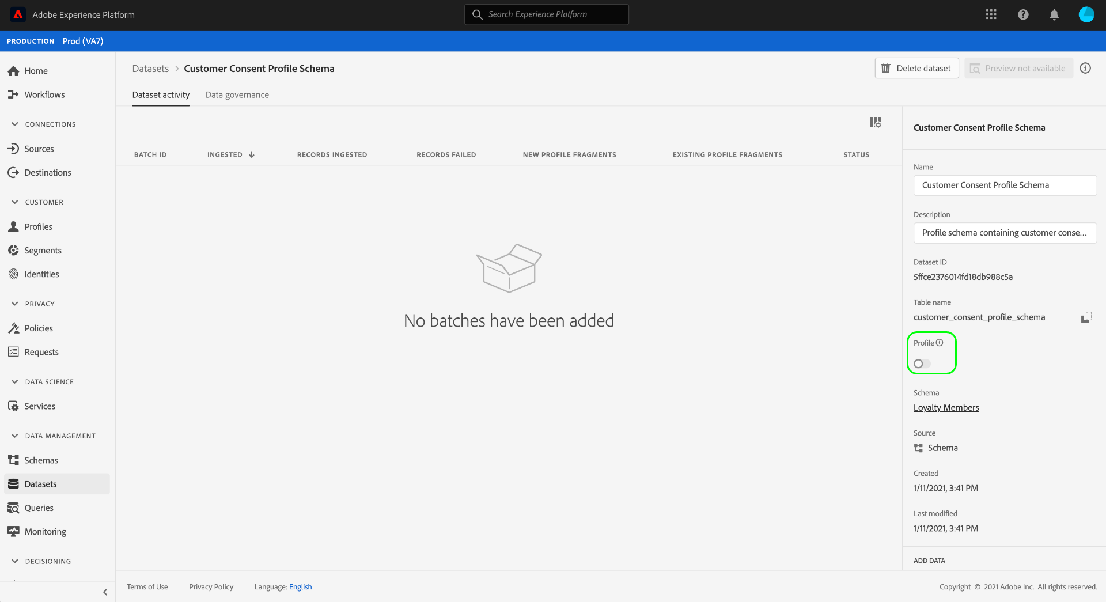
Task: Click the Existing Profile Fragments column header
Action: point(727,155)
